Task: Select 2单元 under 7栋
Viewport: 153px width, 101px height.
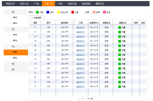Action: pos(15,58)
